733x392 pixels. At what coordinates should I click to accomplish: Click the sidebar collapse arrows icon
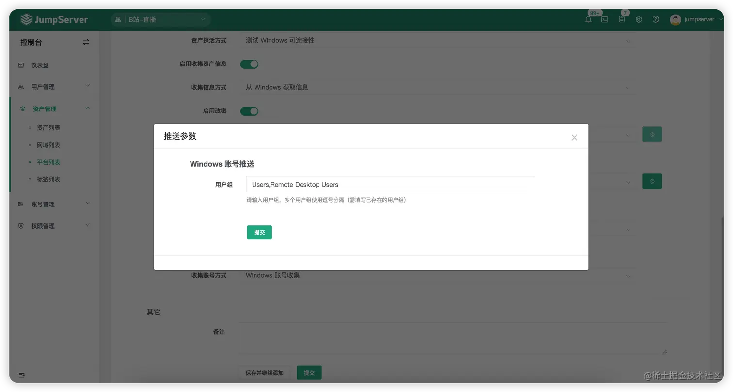point(86,42)
